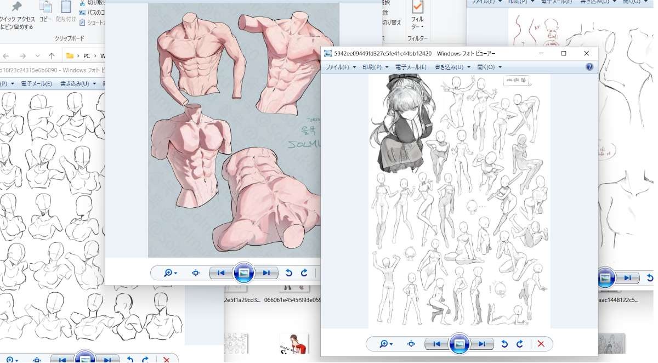Go to next image in 5942ee viewer
The height and width of the screenshot is (363, 658).
pos(481,344)
